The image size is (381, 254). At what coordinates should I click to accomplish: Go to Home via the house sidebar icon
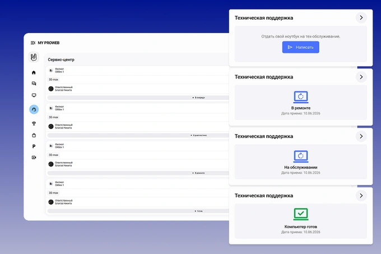pos(34,72)
